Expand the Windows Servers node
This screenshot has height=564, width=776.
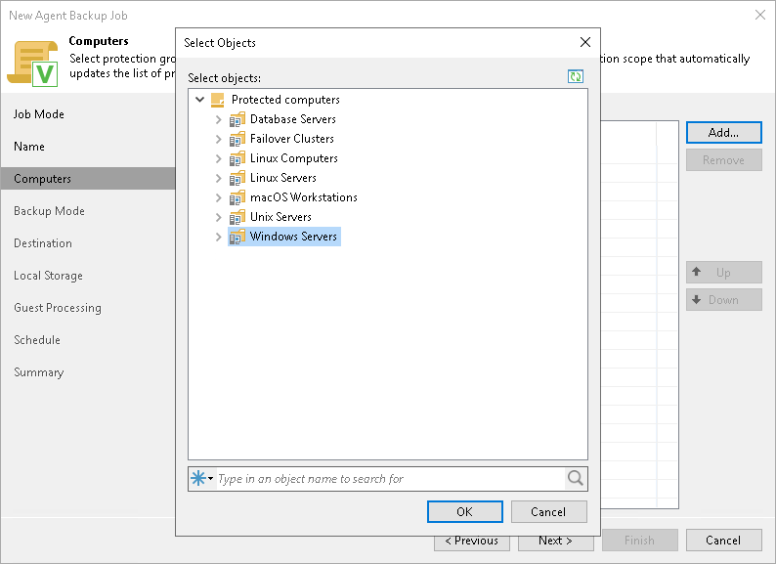point(218,237)
